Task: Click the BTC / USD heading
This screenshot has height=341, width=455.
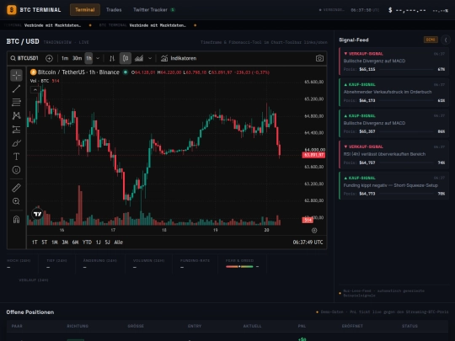Action: tap(23, 41)
